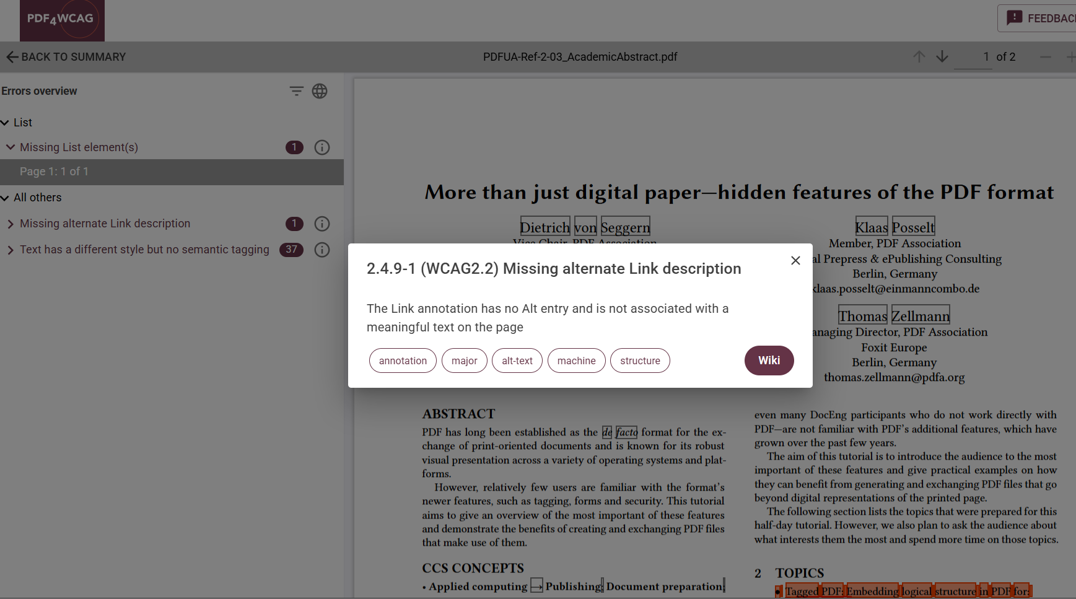1076x599 pixels.
Task: Expand Missing alternate Link description group
Action: click(x=11, y=224)
